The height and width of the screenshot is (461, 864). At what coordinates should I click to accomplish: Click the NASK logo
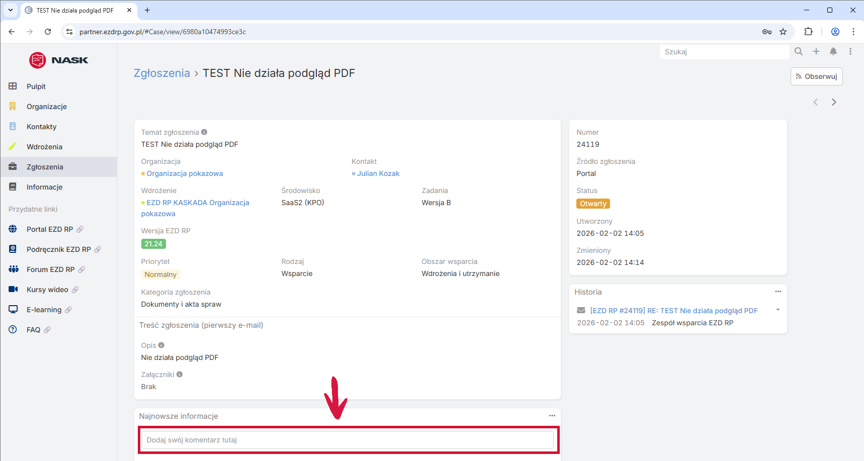point(58,60)
